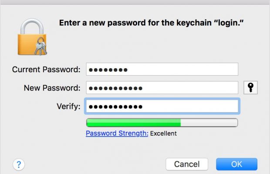Click the dots in Current Password field
The image size is (270, 174).
[108, 69]
